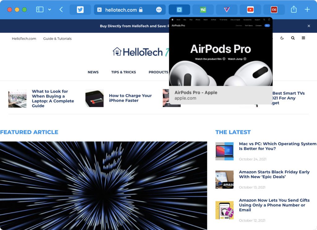Open the PRODUCTS menu item
This screenshot has height=230, width=317.
click(x=158, y=72)
